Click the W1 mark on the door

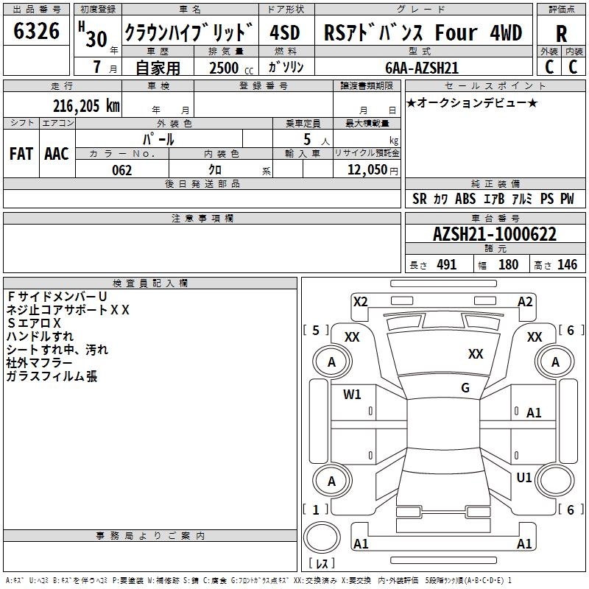pyautogui.click(x=352, y=395)
